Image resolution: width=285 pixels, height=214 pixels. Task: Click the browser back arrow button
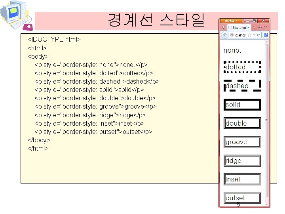click(225, 35)
